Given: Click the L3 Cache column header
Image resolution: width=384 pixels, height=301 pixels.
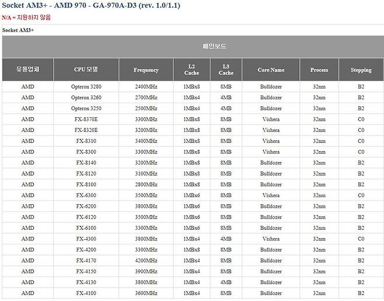Looking at the screenshot, I should tap(226, 69).
